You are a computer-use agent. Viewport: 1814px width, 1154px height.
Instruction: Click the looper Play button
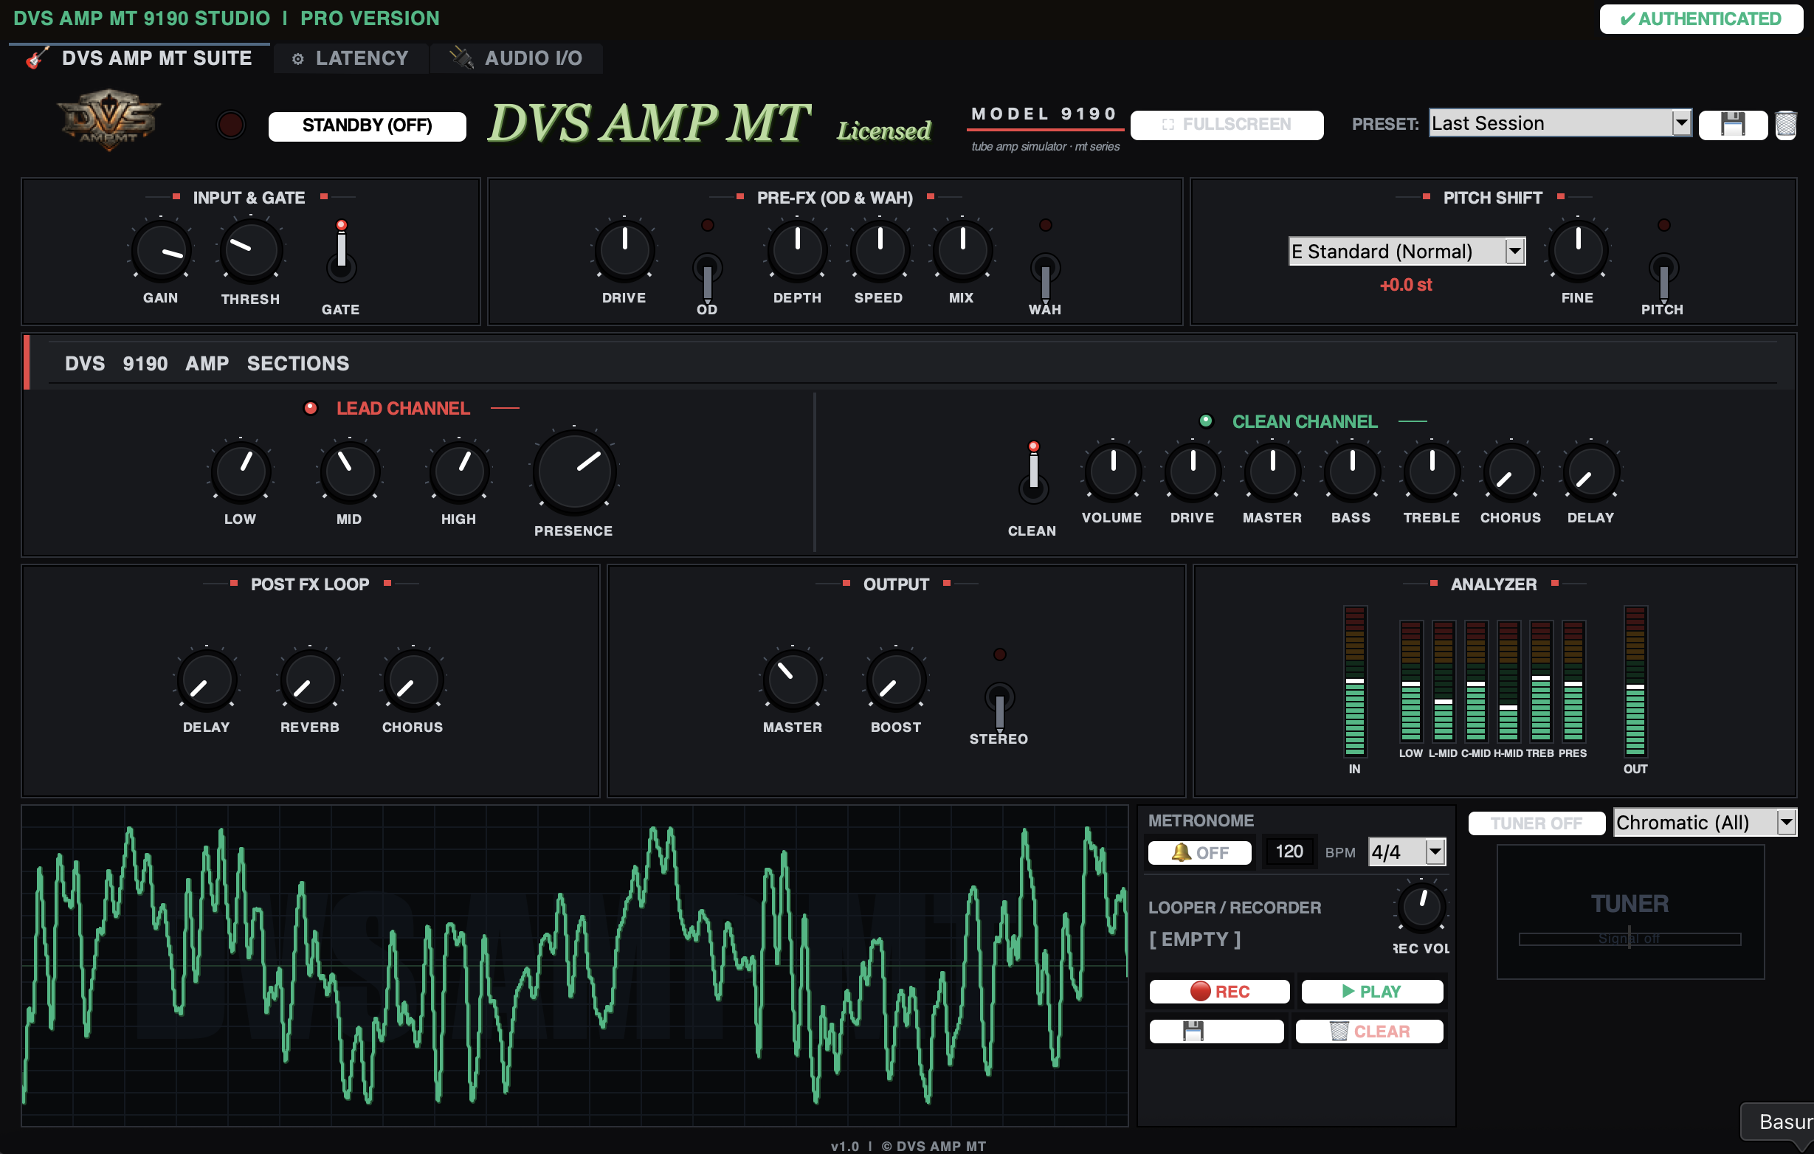click(x=1372, y=991)
